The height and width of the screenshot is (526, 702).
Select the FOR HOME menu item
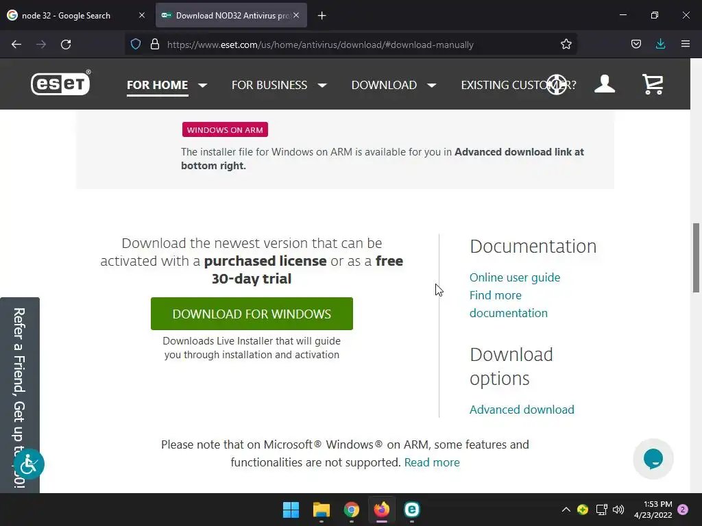coord(157,85)
